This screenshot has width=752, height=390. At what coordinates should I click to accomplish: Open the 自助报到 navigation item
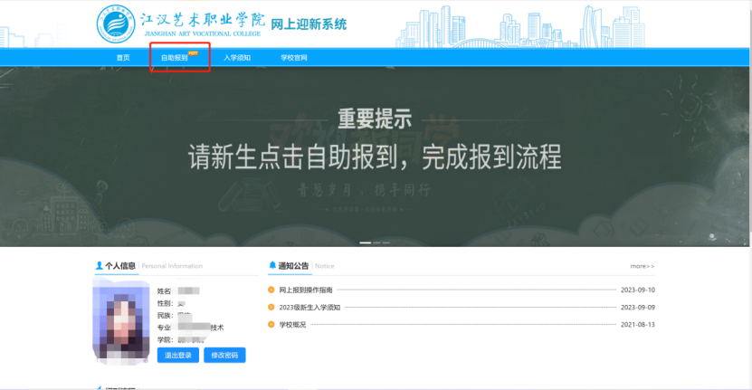(174, 58)
